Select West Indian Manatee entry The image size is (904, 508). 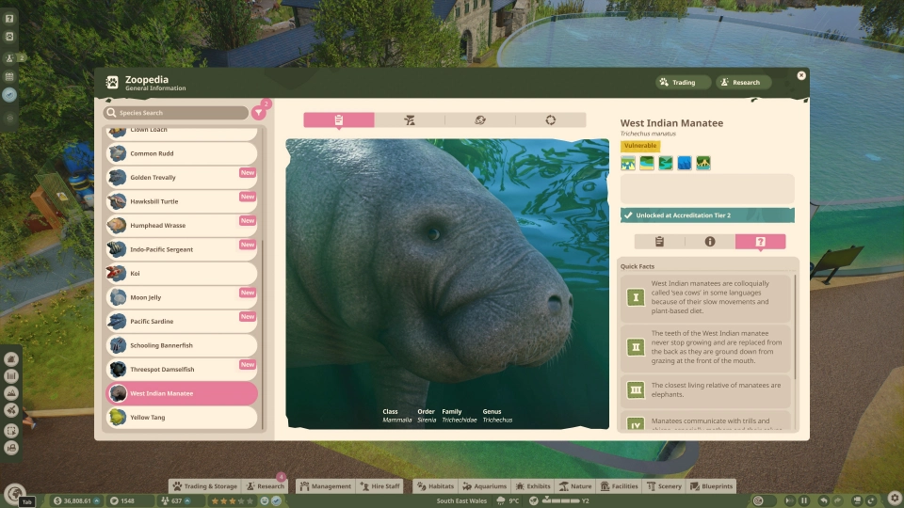pyautogui.click(x=182, y=393)
